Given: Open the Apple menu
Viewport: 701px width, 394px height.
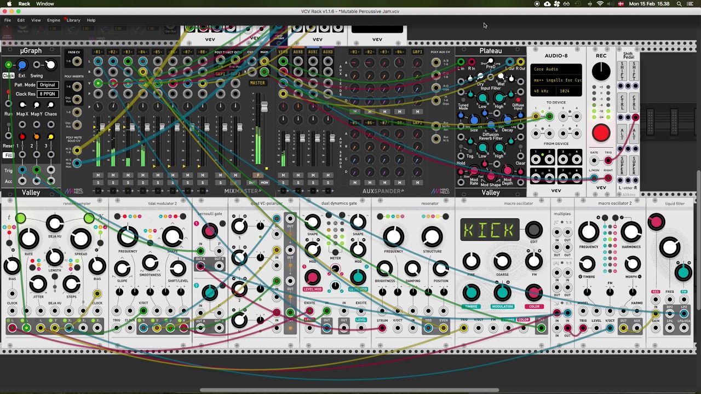Looking at the screenshot, I should click(x=9, y=4).
